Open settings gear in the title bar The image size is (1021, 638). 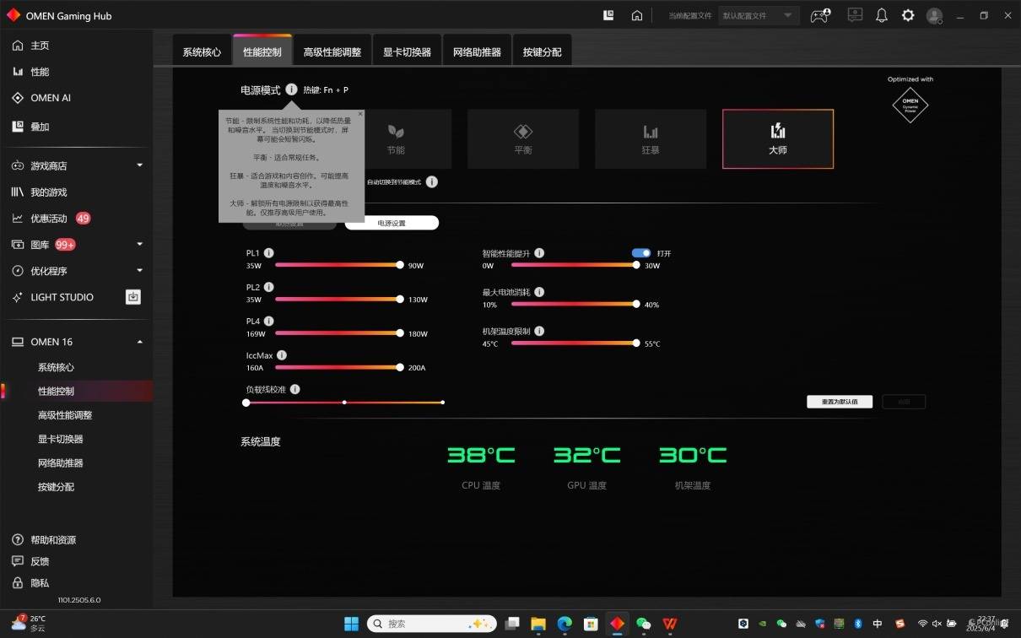click(908, 15)
